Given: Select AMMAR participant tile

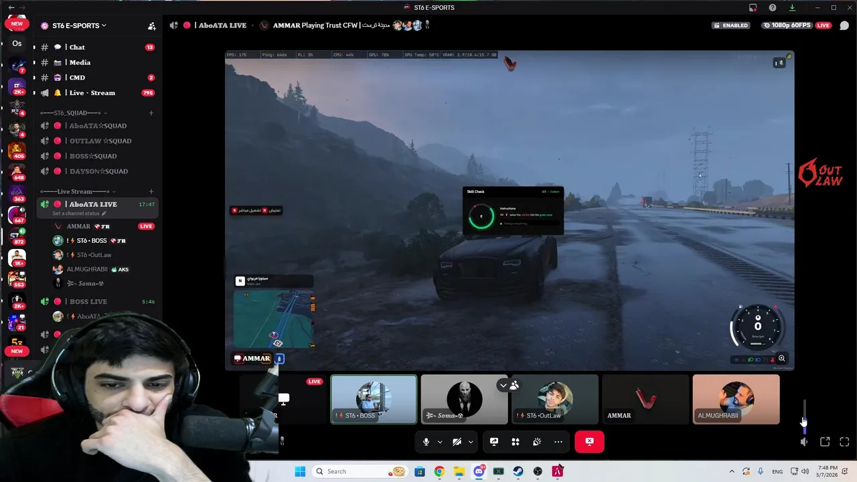Looking at the screenshot, I should coord(645,400).
